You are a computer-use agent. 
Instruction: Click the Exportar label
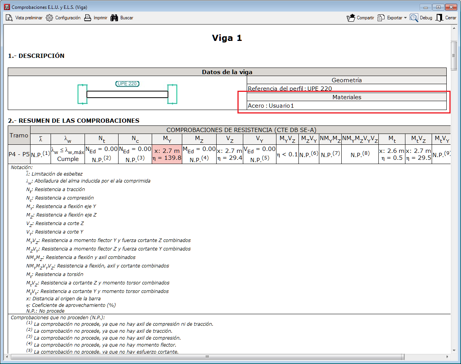395,18
